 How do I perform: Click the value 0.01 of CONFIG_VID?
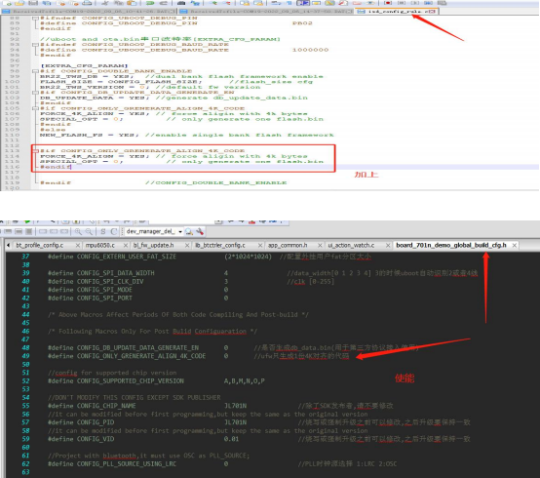click(x=231, y=439)
